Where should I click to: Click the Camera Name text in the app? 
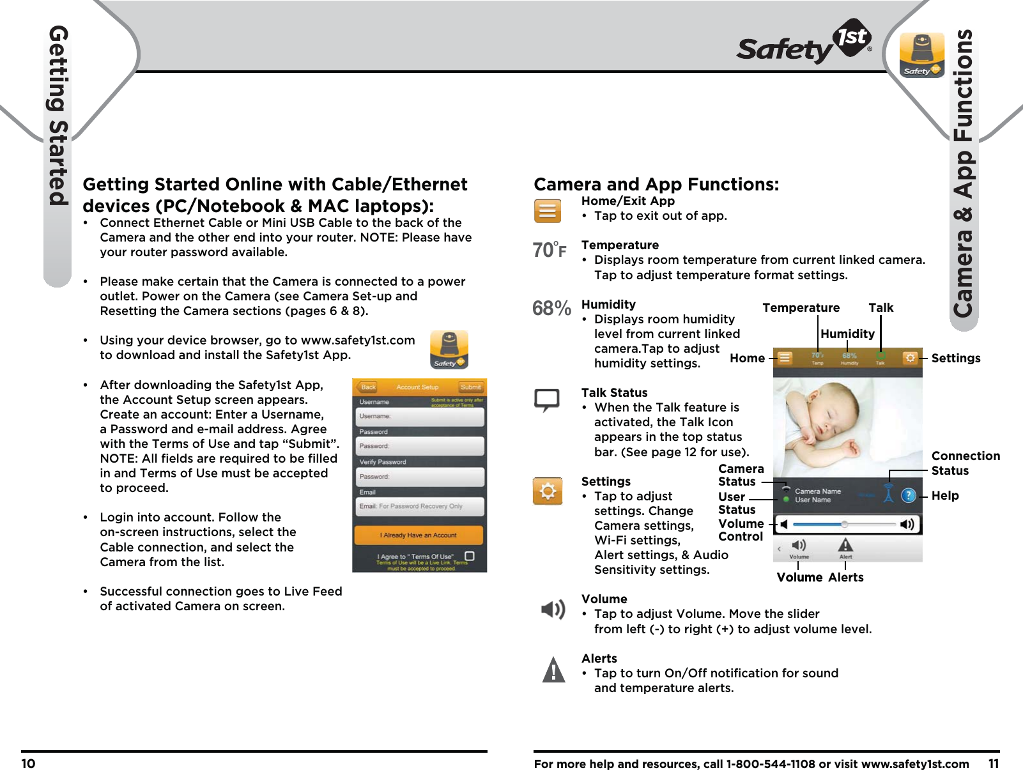point(818,491)
